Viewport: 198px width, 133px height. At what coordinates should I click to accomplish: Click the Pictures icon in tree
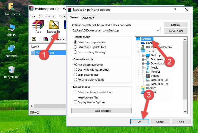148,72
